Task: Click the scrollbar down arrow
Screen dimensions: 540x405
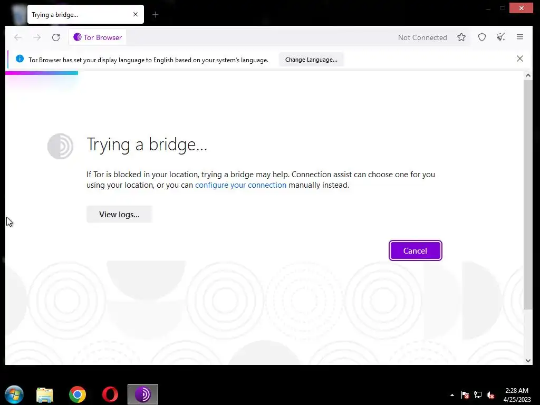Action: [x=528, y=361]
